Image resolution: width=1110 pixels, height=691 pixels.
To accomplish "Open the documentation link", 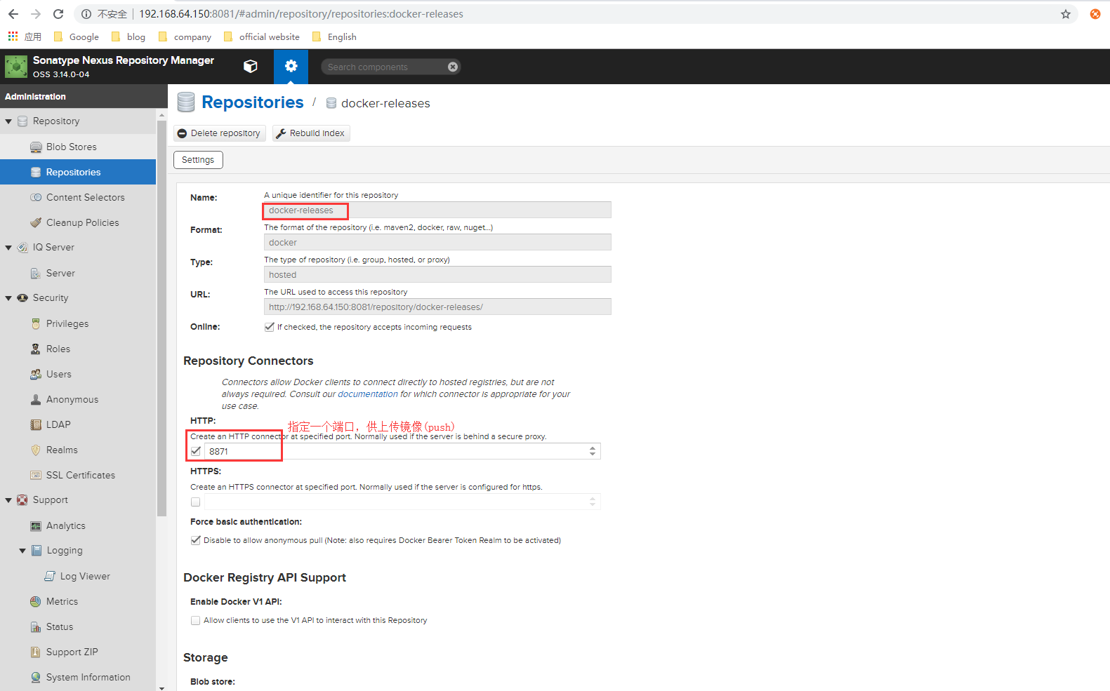I will [368, 394].
